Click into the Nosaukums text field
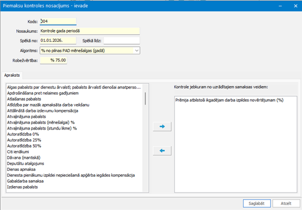The image size is (302, 210). pyautogui.click(x=90, y=31)
